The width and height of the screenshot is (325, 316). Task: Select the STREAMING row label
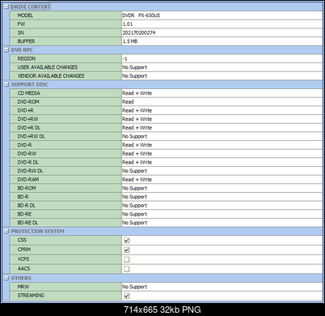(31, 296)
